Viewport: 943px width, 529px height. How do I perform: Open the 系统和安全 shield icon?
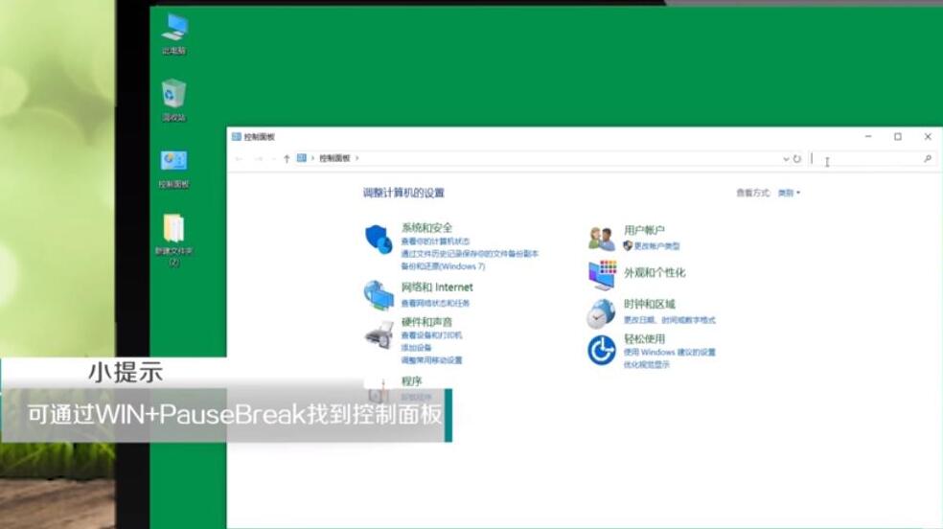click(x=378, y=240)
